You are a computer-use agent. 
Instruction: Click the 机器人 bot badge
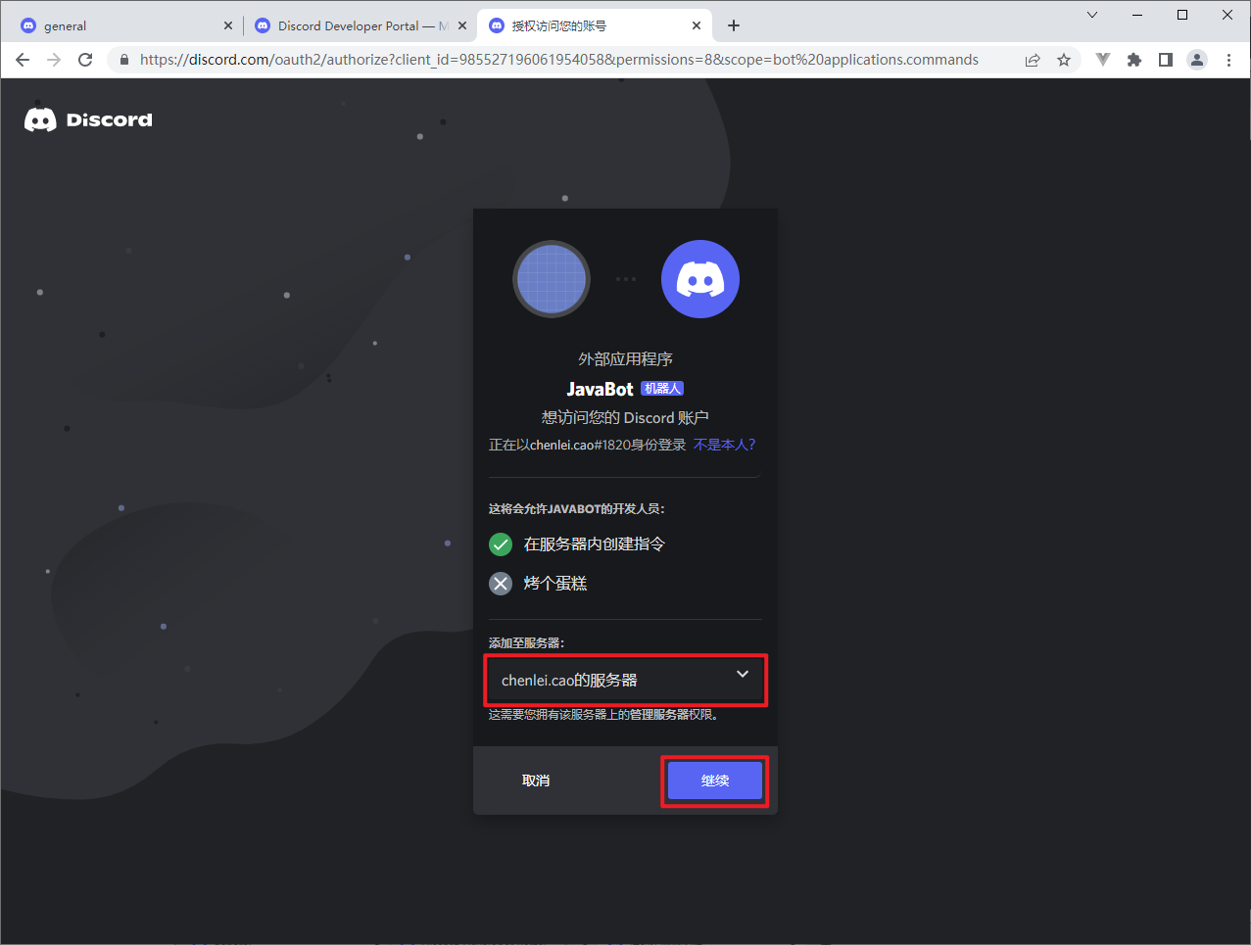[x=662, y=389]
